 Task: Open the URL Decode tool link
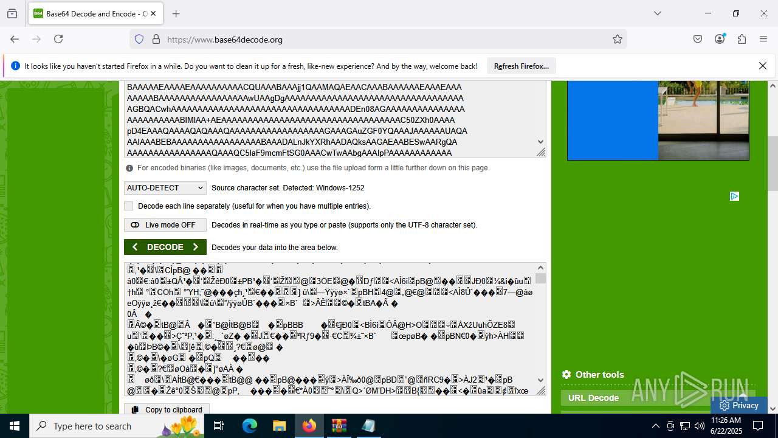point(593,398)
